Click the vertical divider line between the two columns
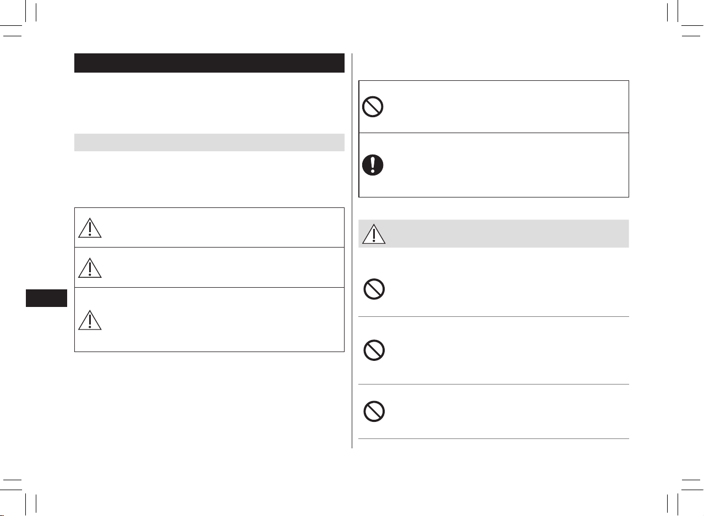The width and height of the screenshot is (704, 516). pyautogui.click(x=351, y=251)
